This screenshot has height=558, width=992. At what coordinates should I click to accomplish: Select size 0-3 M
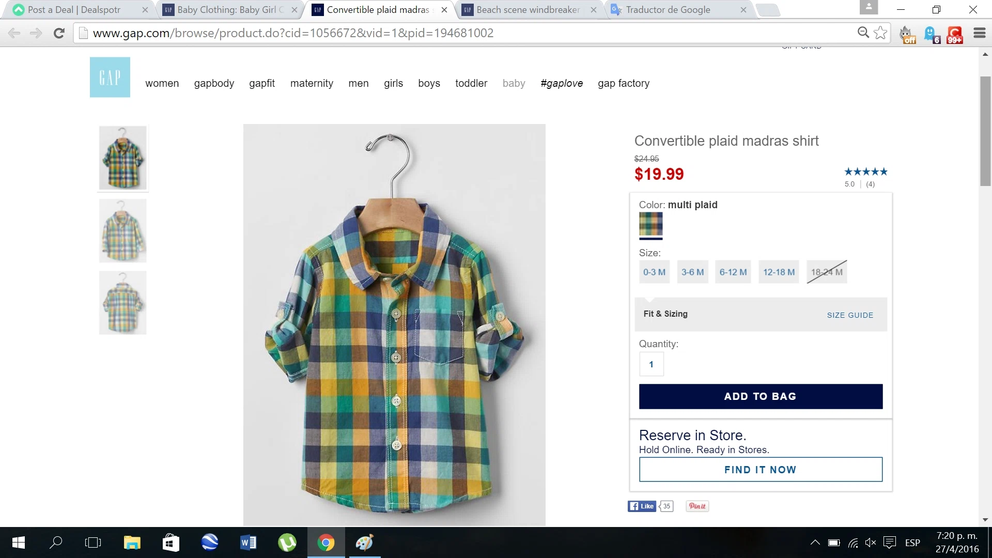click(654, 272)
